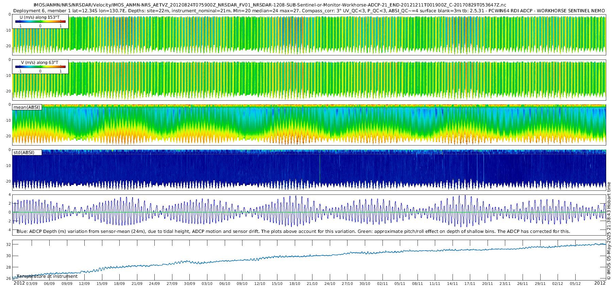Click the U velocity colorbar legend
The width and height of the screenshot is (612, 289).
40,21
